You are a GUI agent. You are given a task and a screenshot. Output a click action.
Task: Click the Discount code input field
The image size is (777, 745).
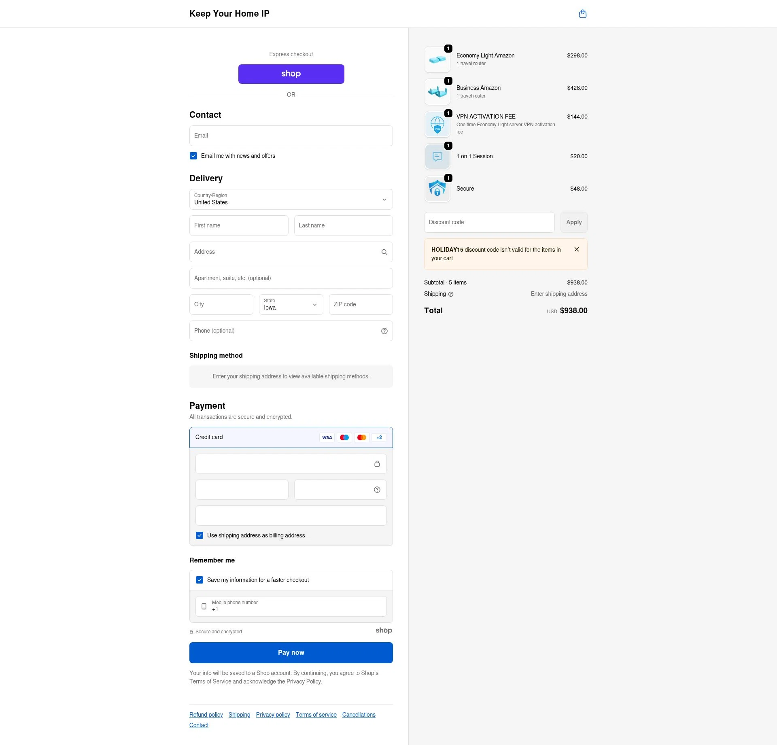(x=489, y=222)
